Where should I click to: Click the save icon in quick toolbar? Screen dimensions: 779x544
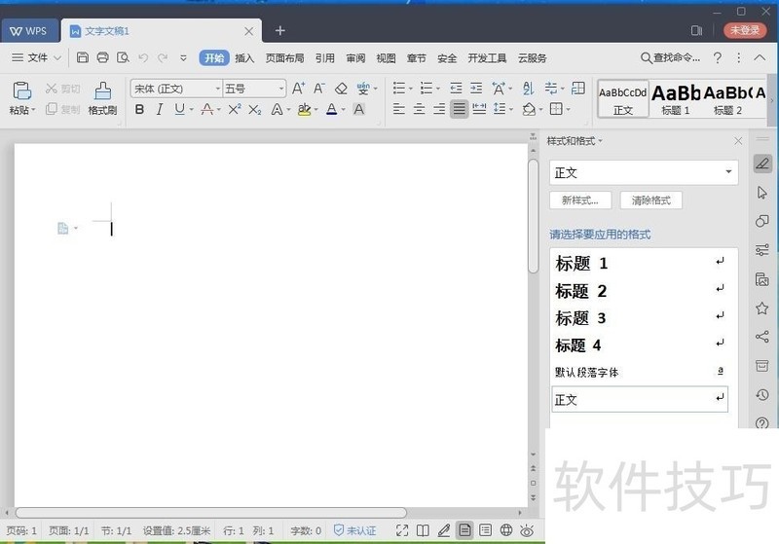pos(83,58)
